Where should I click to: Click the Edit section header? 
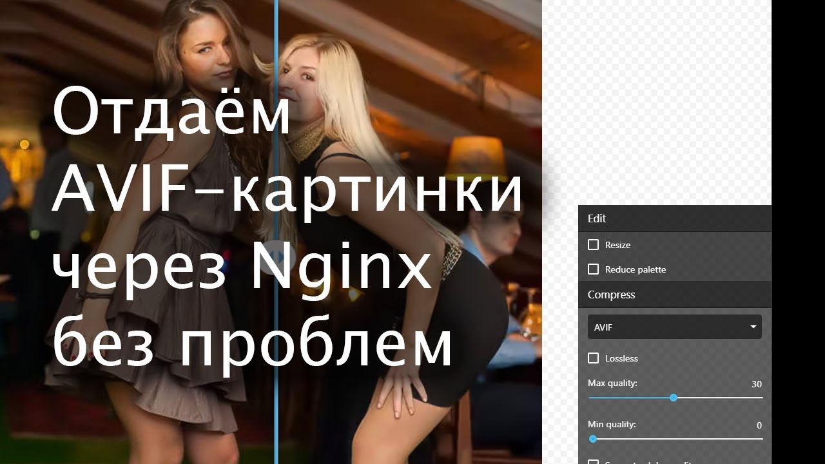[675, 218]
